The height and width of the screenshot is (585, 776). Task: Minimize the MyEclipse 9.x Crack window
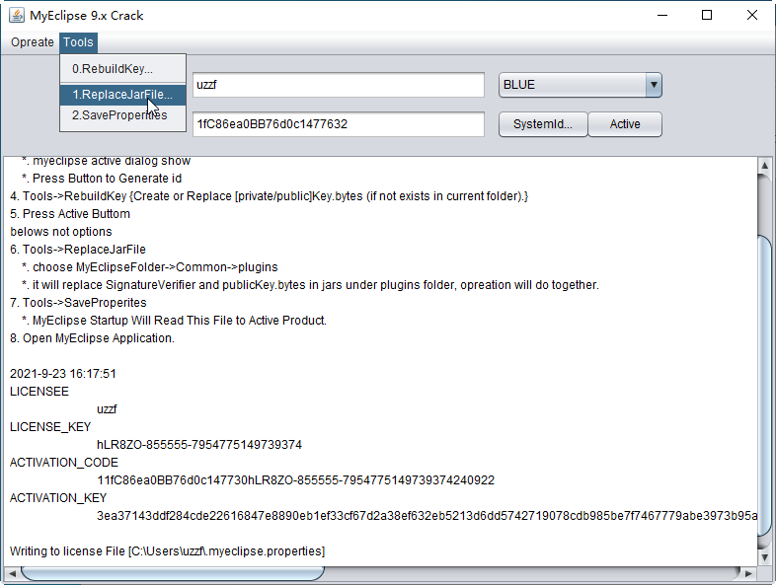(662, 16)
